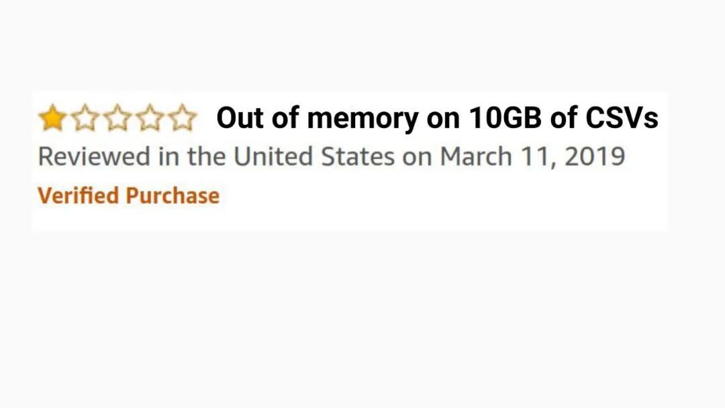725x408 pixels.
Task: Choose the fifth, last rating star
Action: point(181,119)
